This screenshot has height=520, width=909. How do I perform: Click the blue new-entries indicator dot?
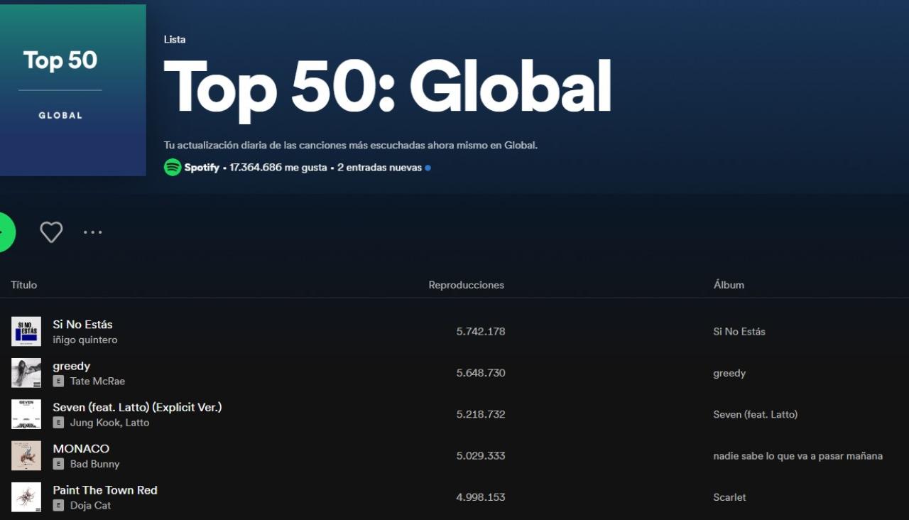(427, 168)
